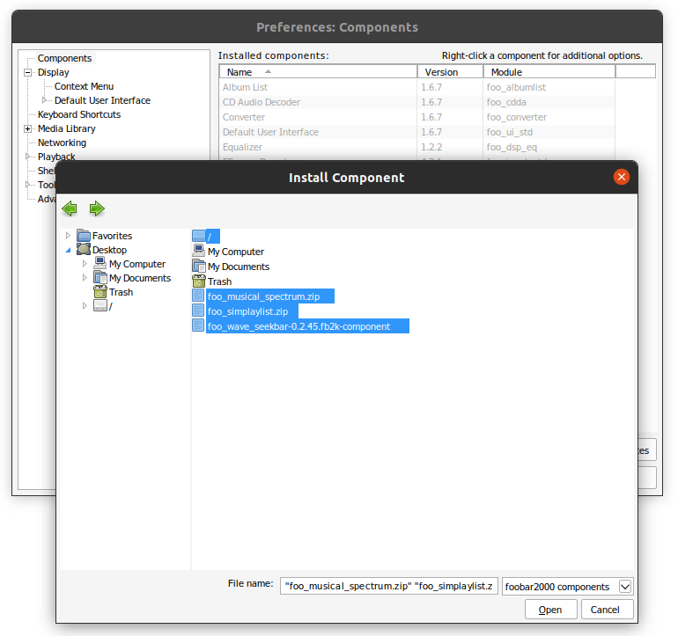The width and height of the screenshot is (678, 636).
Task: Click My Documents icon in the file list
Action: click(x=198, y=266)
